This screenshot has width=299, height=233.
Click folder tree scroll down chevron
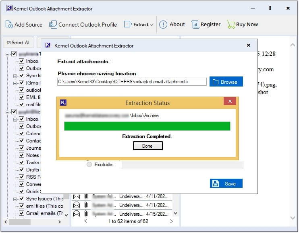[66, 215]
